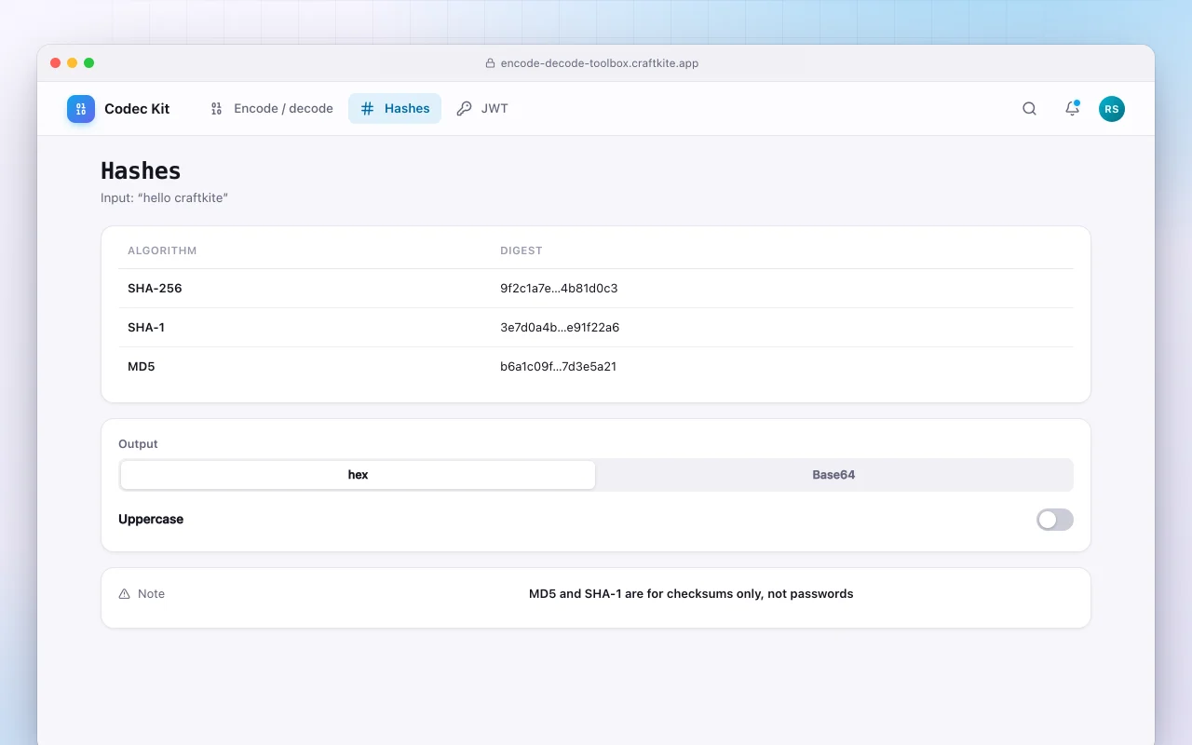Select the MD5 digest value b6a1c09f…7d3e5a21
1192x745 pixels.
[x=558, y=367]
